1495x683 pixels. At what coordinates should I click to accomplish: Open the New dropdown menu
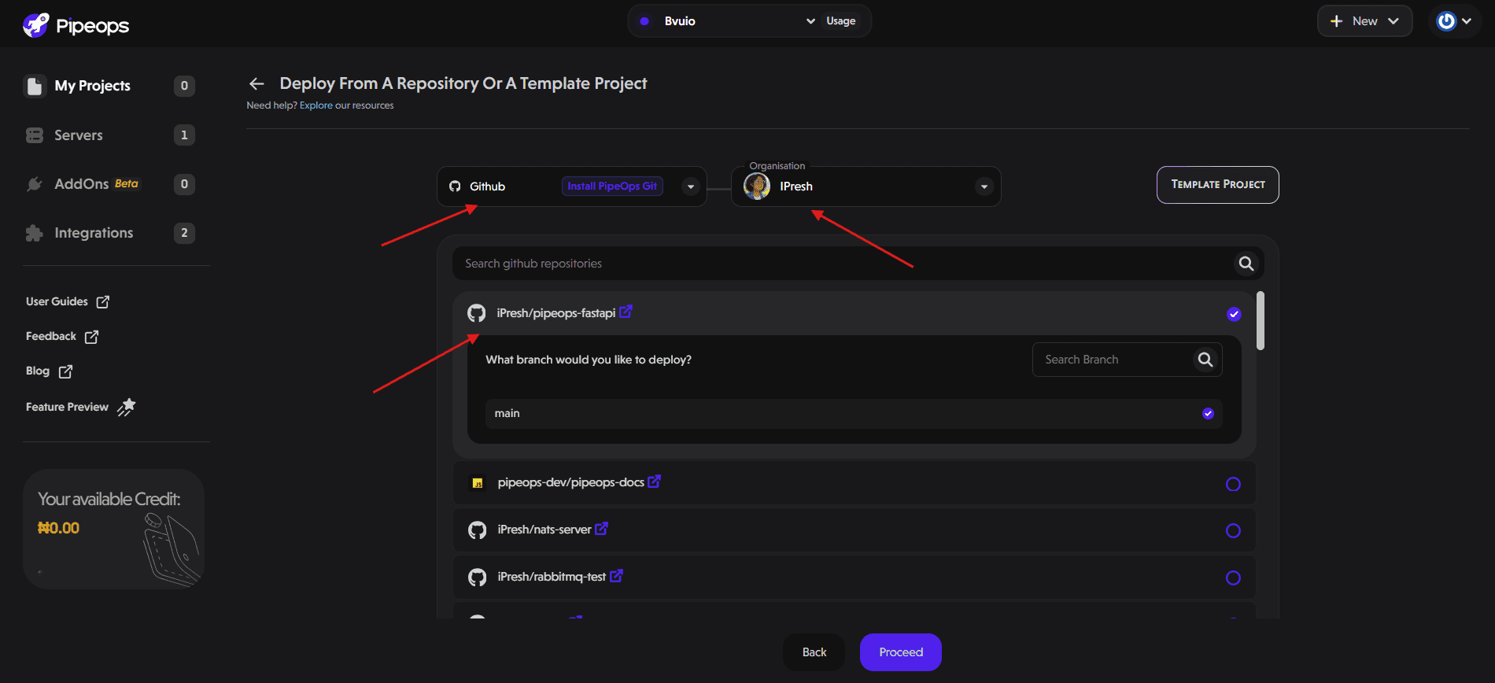click(x=1364, y=21)
